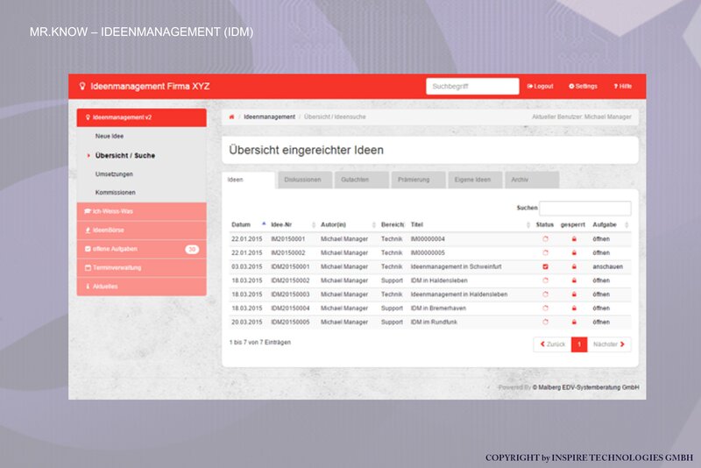The height and width of the screenshot is (468, 701).
Task: Click the offene Aufgaben count badge
Action: [192, 250]
